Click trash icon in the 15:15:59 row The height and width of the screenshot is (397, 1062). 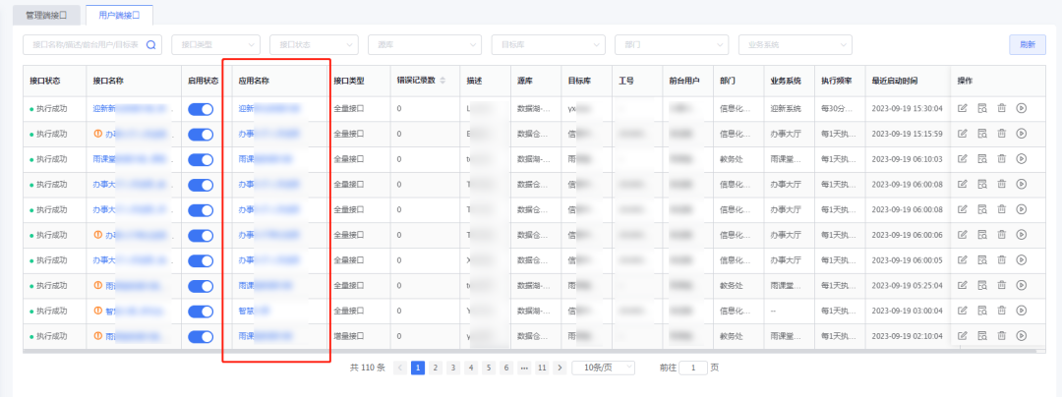tap(1002, 133)
